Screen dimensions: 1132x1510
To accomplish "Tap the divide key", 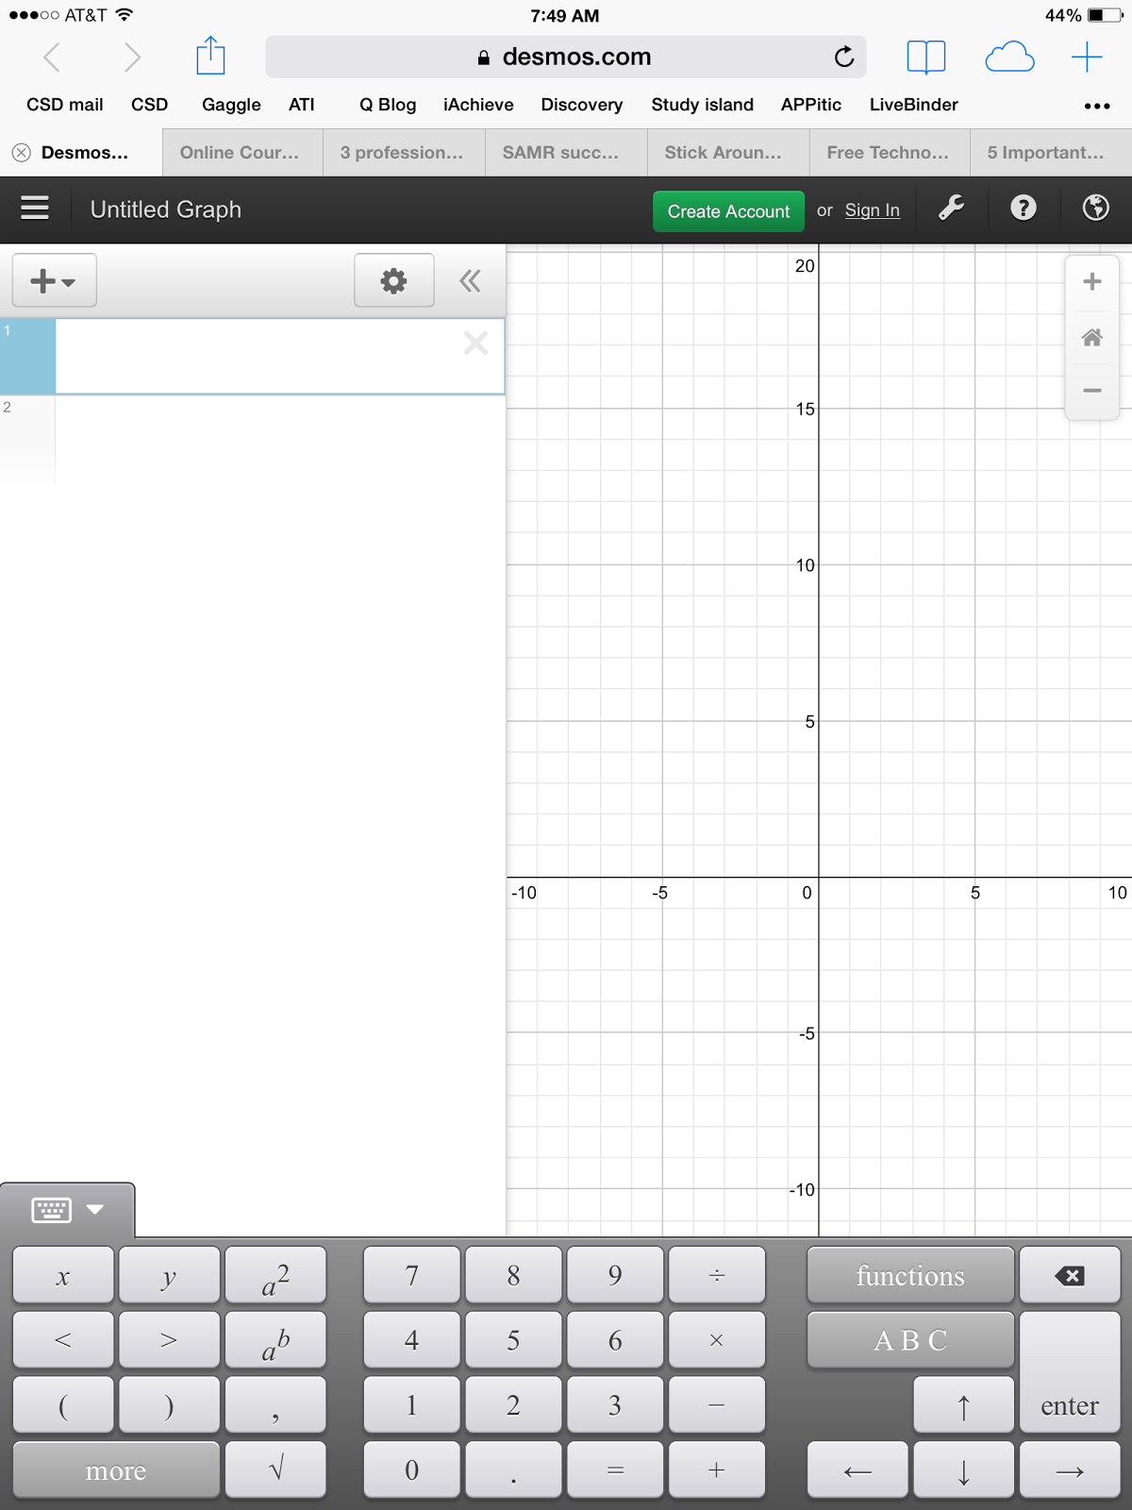I will coord(717,1276).
